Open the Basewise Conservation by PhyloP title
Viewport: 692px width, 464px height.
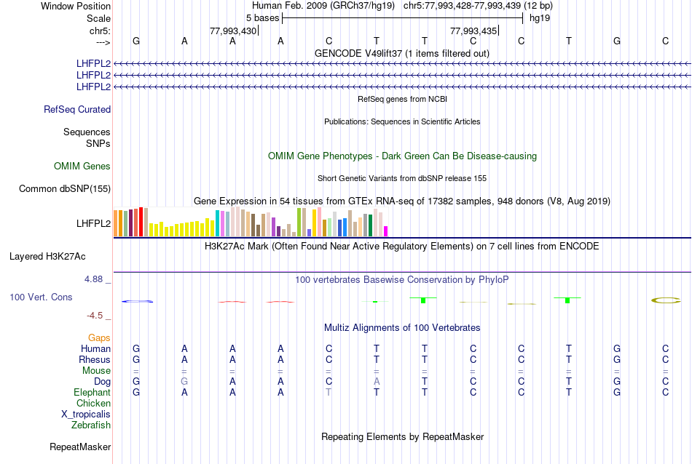[401, 279]
